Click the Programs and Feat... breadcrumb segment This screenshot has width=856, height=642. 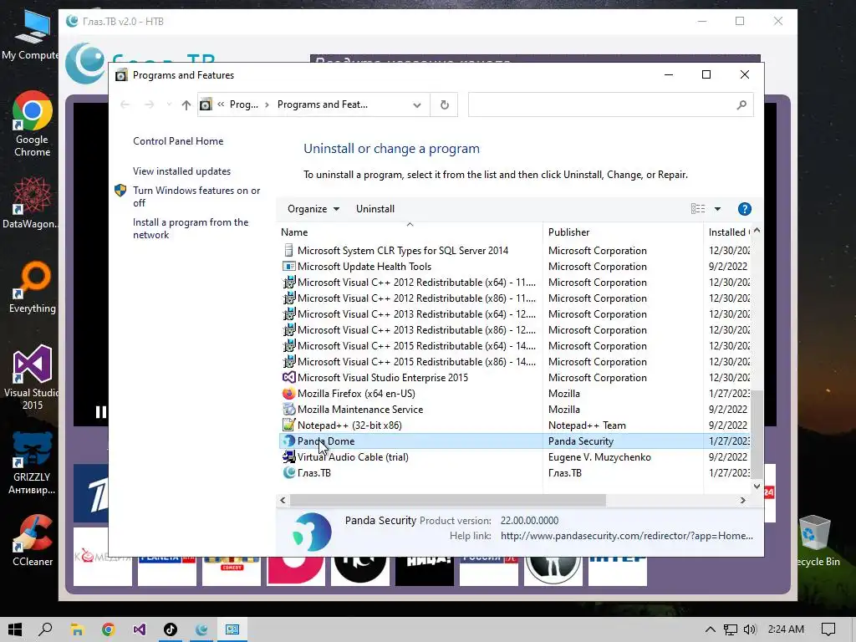click(322, 104)
